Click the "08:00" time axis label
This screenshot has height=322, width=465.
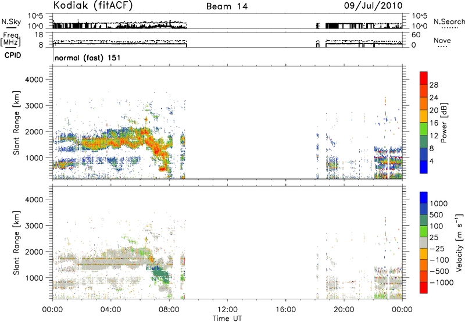(169, 310)
